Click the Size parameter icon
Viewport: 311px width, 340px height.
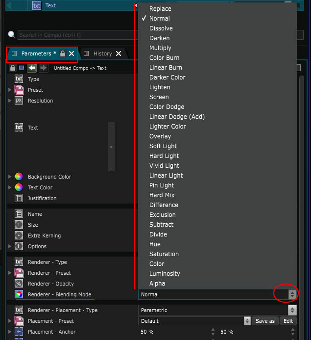pyautogui.click(x=19, y=225)
